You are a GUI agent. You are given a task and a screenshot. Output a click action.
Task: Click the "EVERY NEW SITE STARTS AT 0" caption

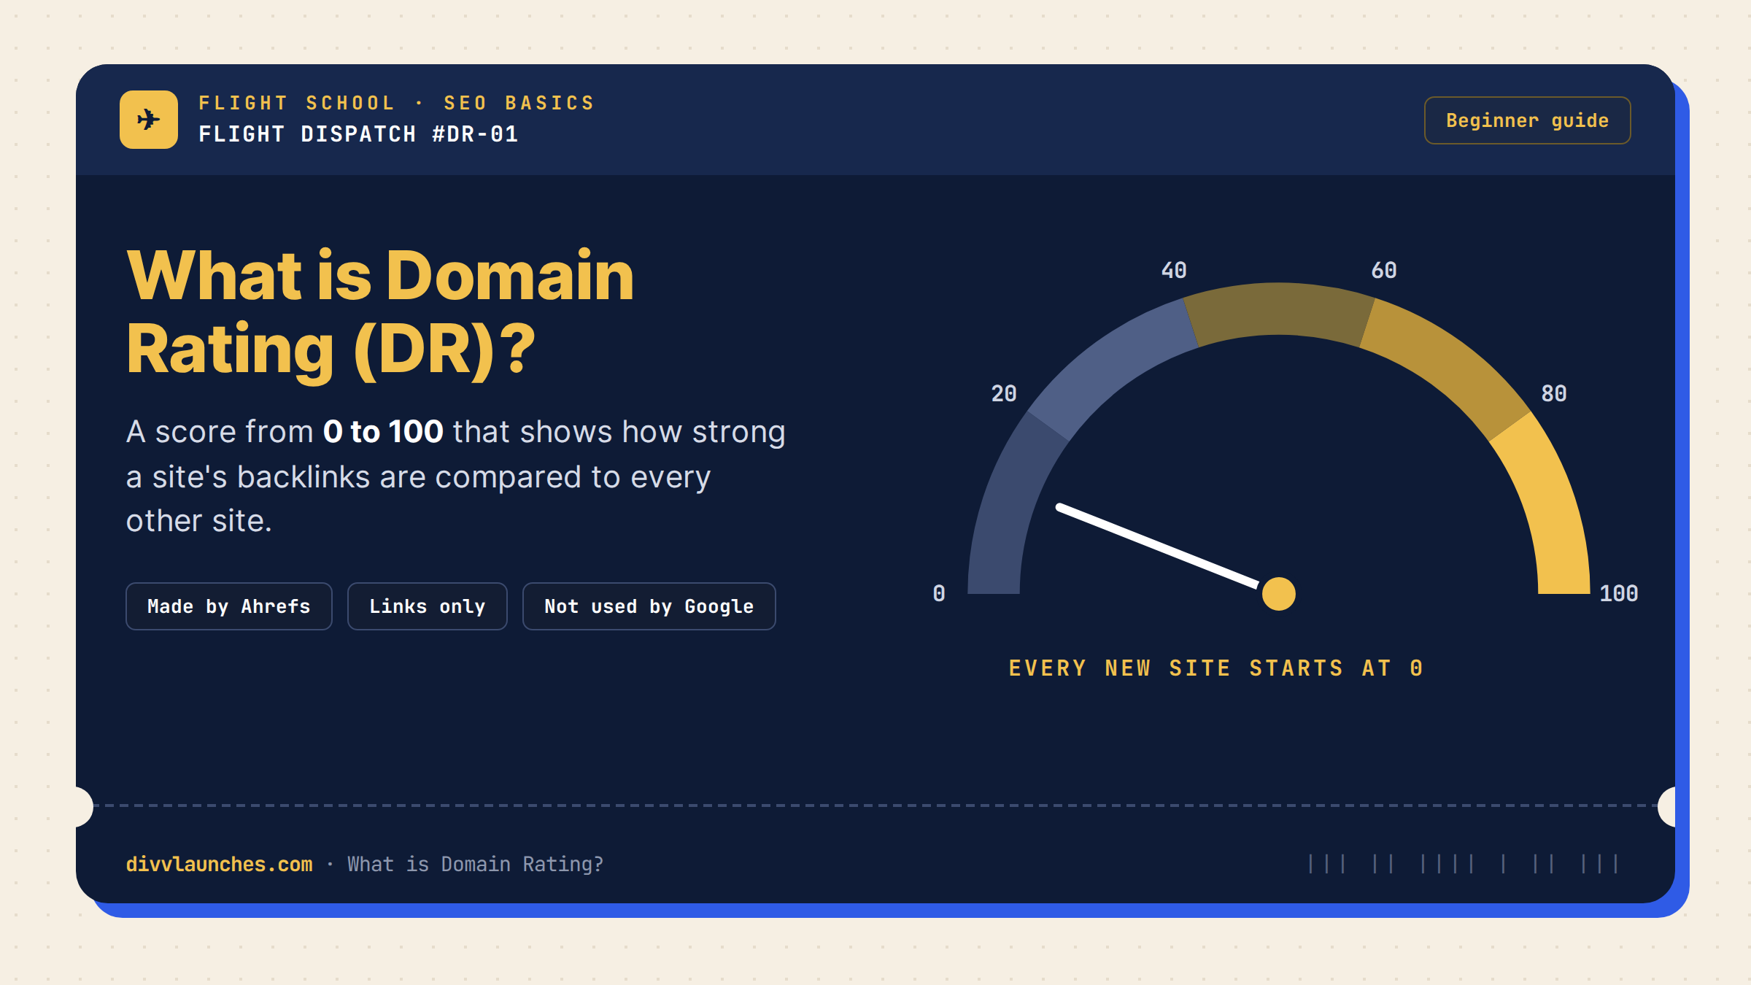click(1216, 668)
